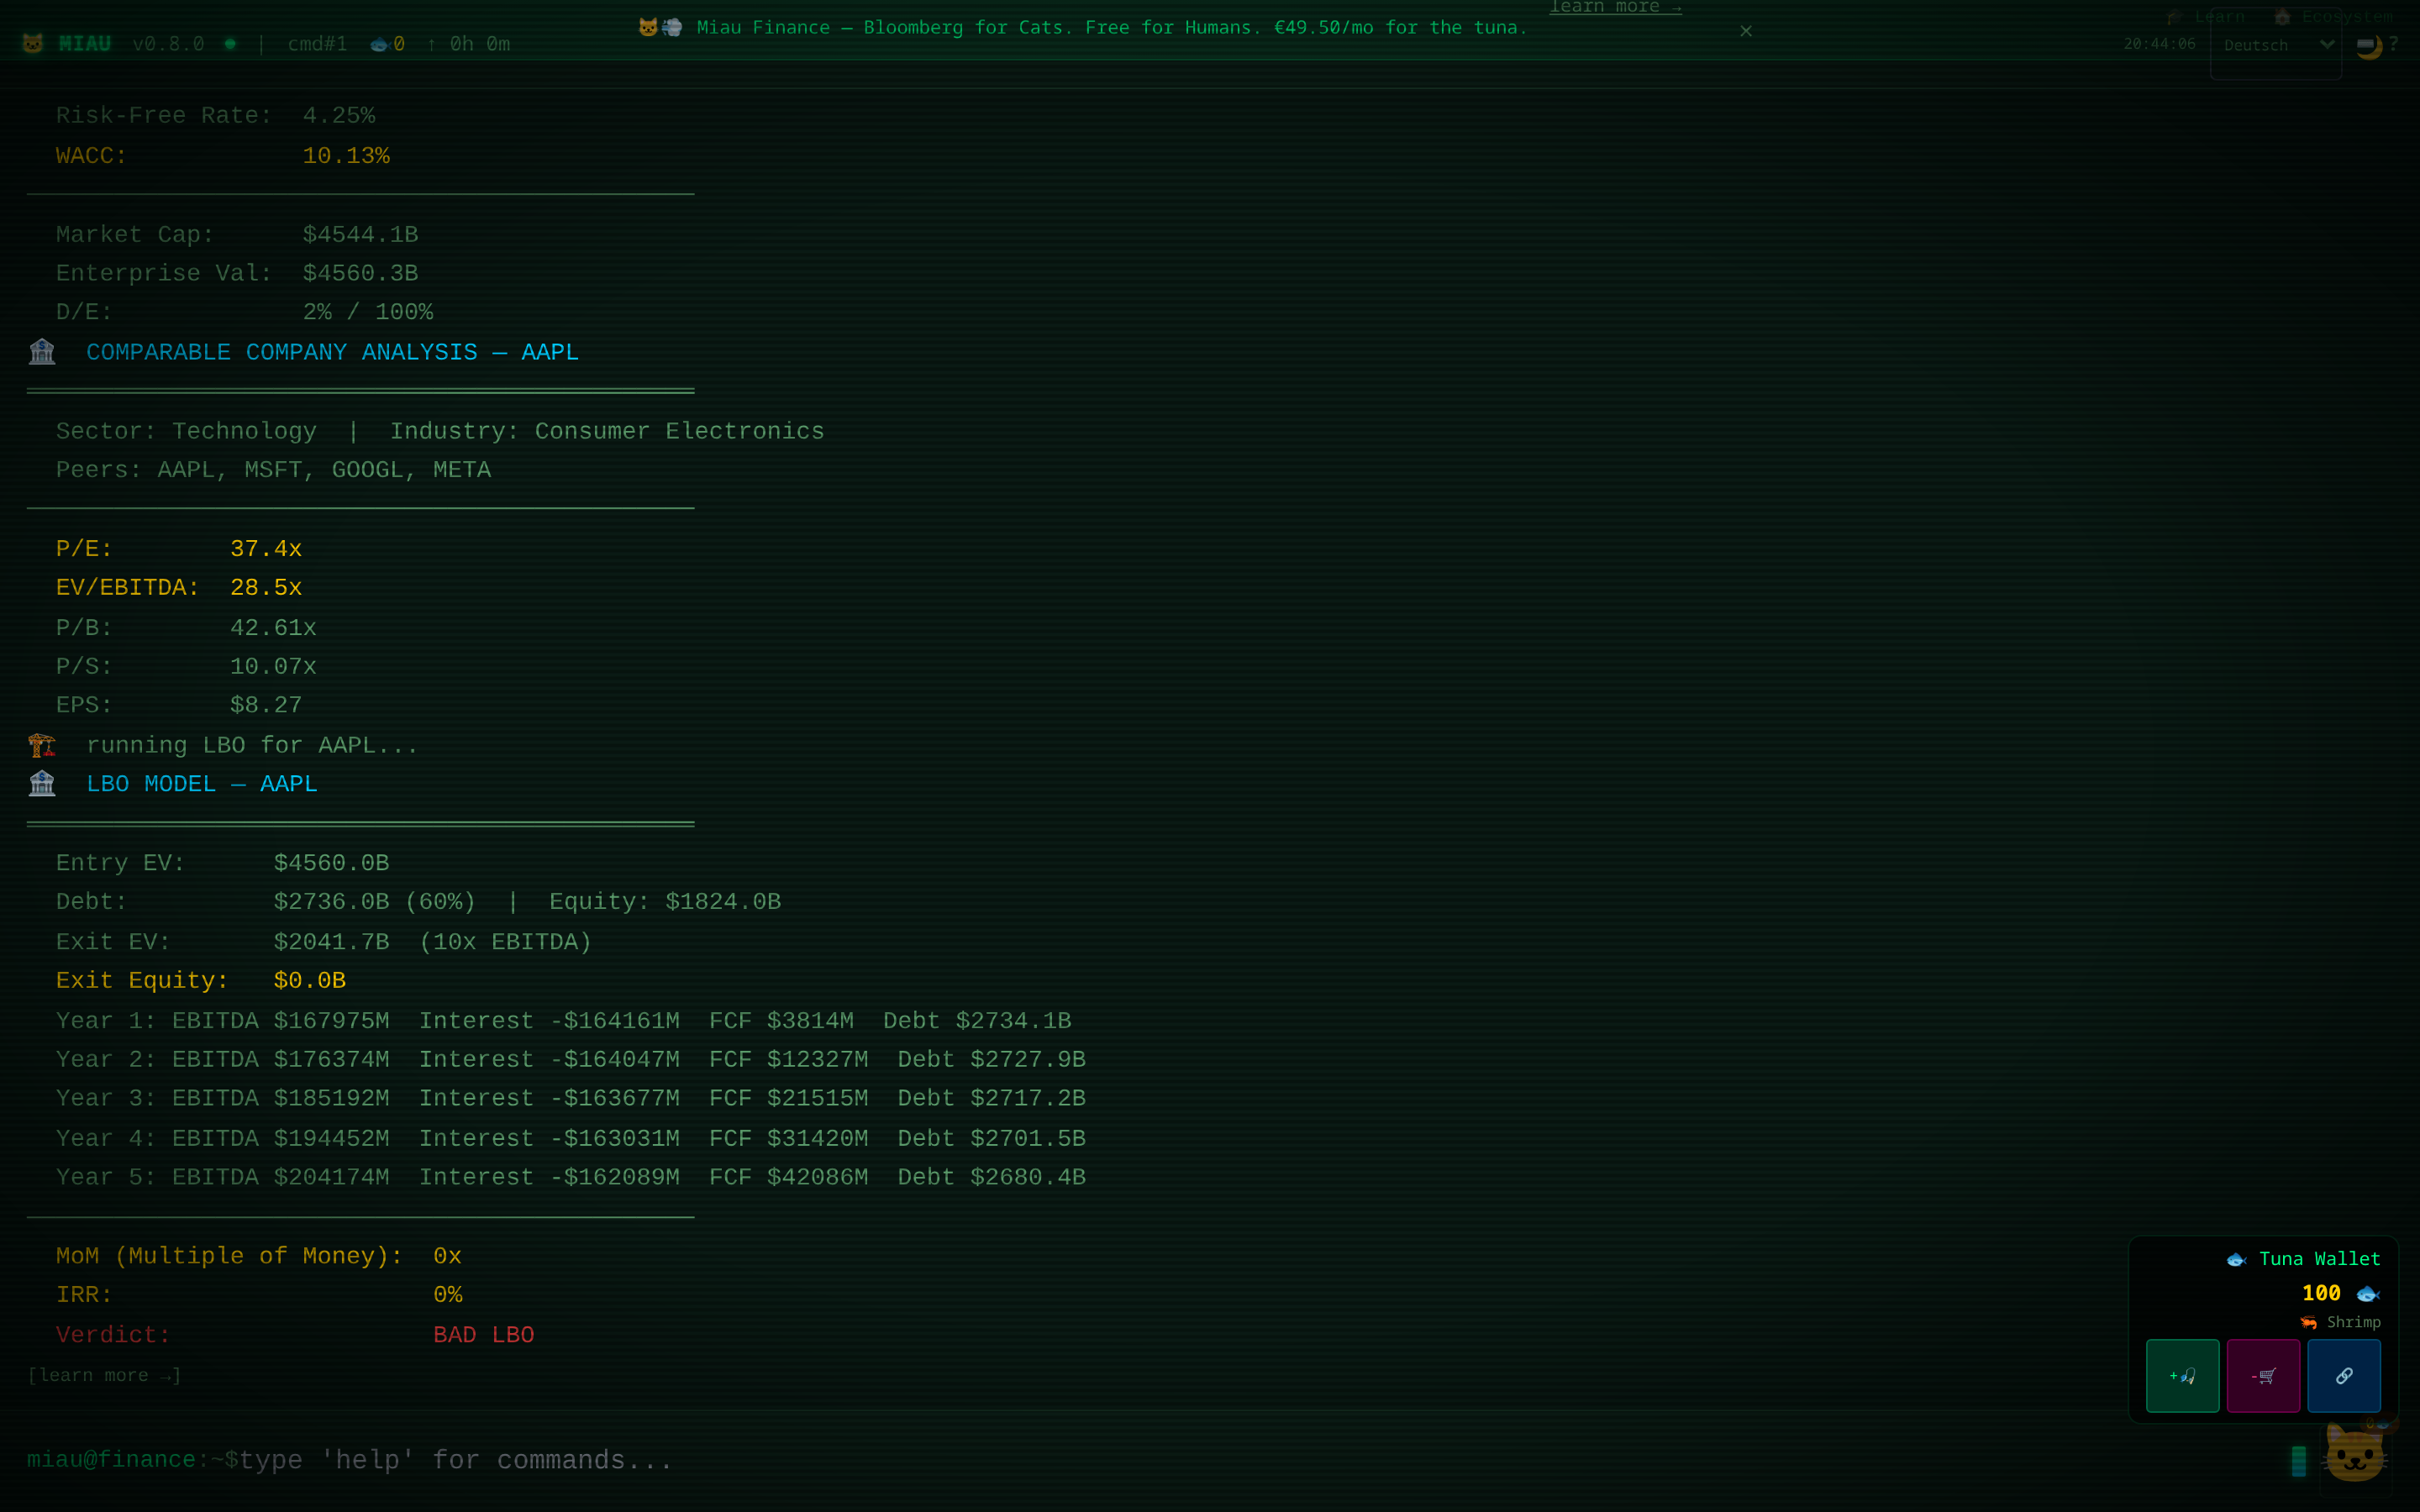Click the crane icon beside 'running LBO for AAPL'

(x=42, y=745)
